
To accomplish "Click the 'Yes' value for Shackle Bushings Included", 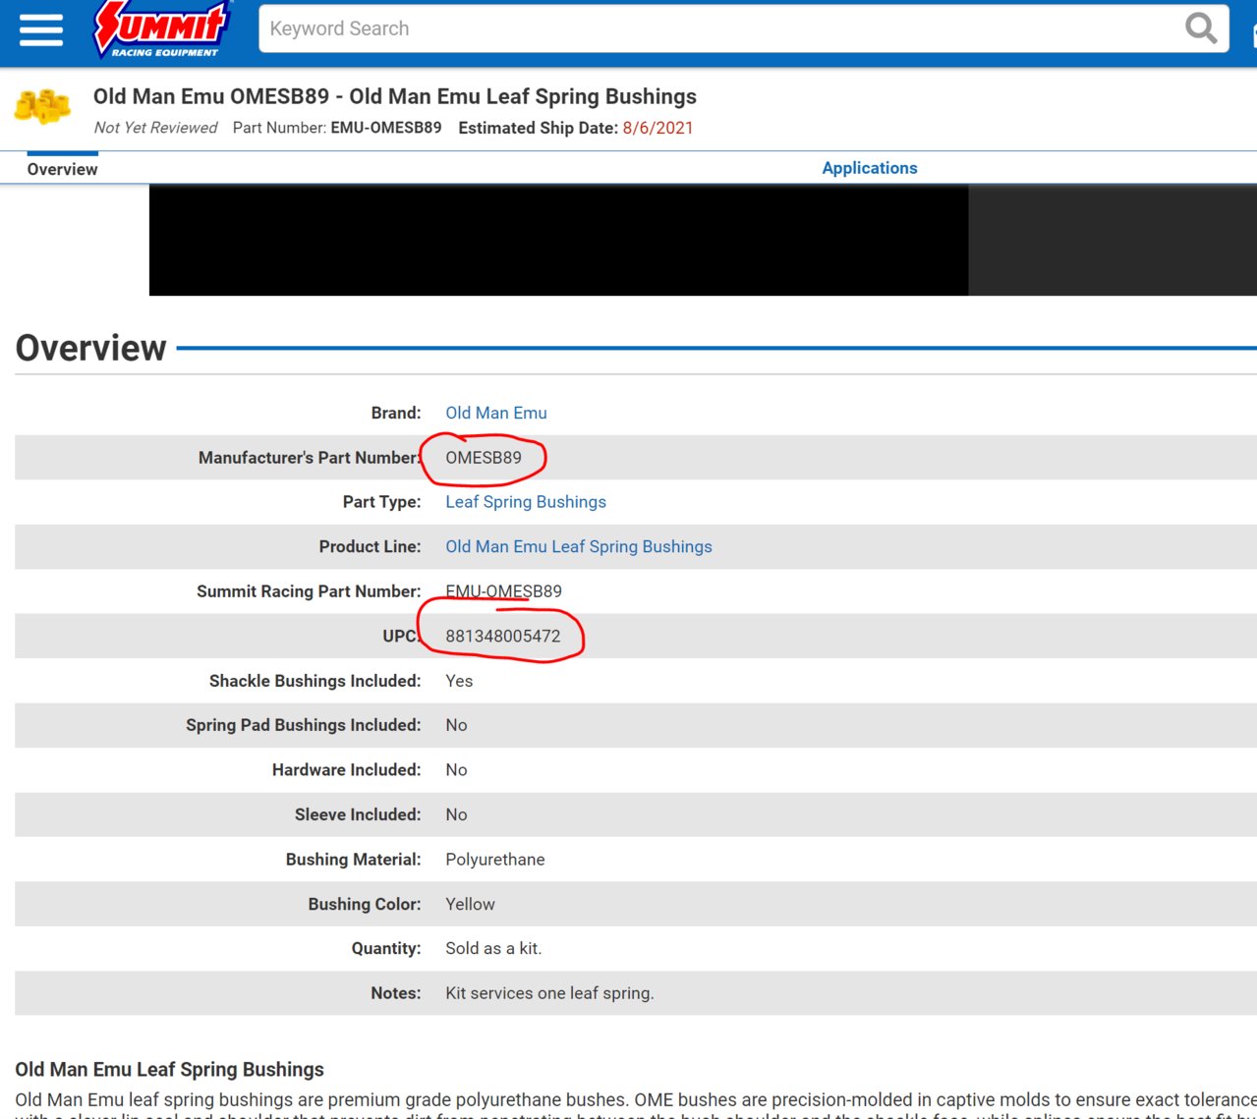I will (459, 681).
